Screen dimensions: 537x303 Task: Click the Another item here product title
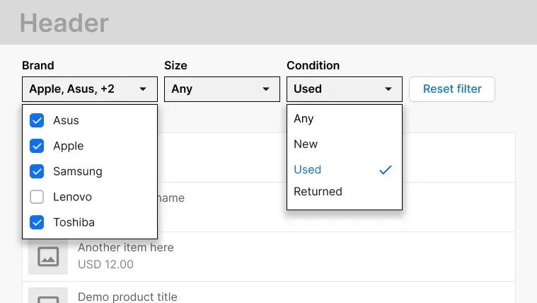point(126,248)
